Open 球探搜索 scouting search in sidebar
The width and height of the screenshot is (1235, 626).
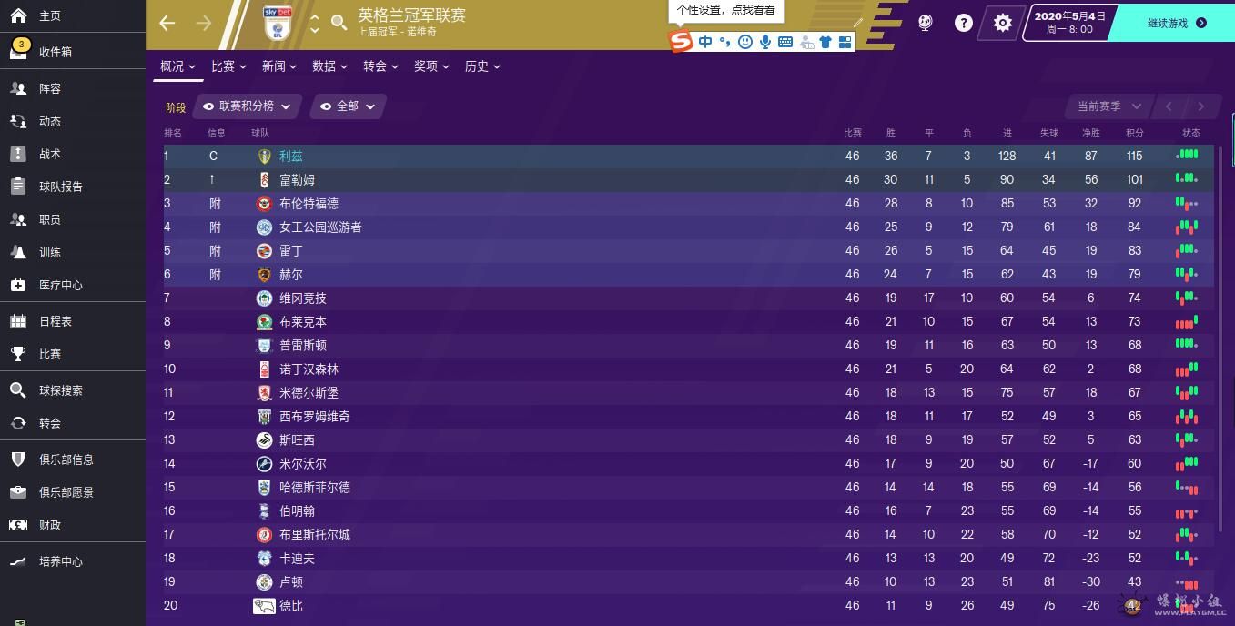click(60, 390)
